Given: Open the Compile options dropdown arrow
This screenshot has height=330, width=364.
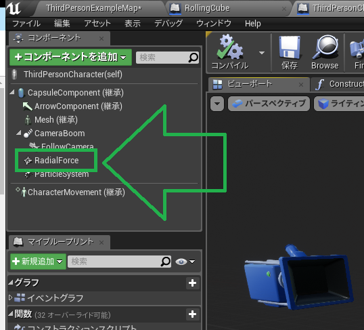Looking at the screenshot, I should (x=262, y=53).
